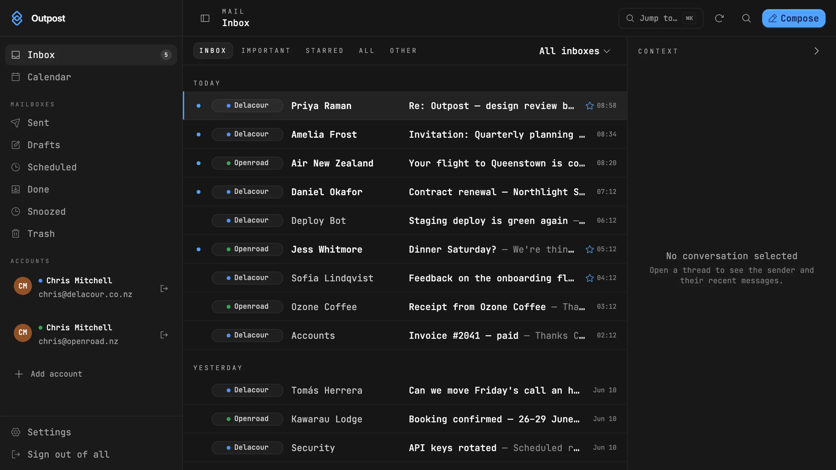Open search with the magnifier icon

pos(746,18)
